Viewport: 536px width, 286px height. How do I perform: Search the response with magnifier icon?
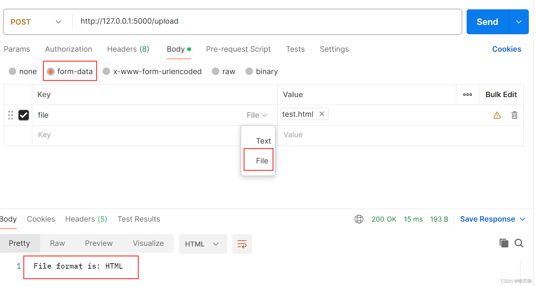point(519,243)
